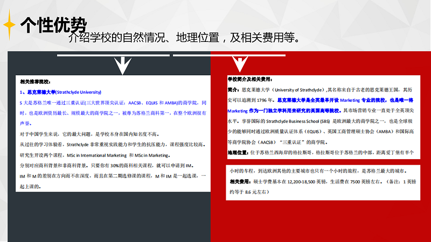Click the text "Strathclyde Business School (SBS)"
The width and height of the screenshot is (431, 242).
pos(298,122)
